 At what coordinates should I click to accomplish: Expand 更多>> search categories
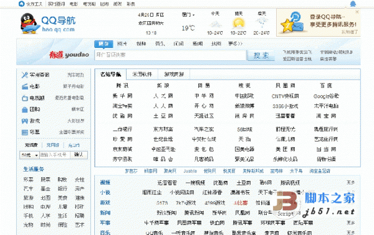235,44
